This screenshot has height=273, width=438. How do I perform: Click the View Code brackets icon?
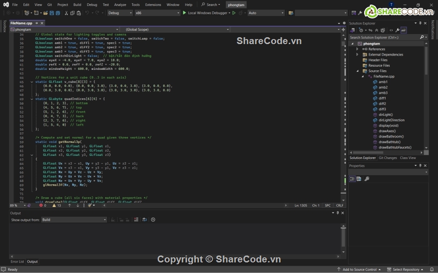(x=391, y=30)
